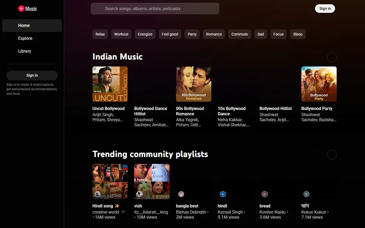Open the Trending community playlists heading

150,154
